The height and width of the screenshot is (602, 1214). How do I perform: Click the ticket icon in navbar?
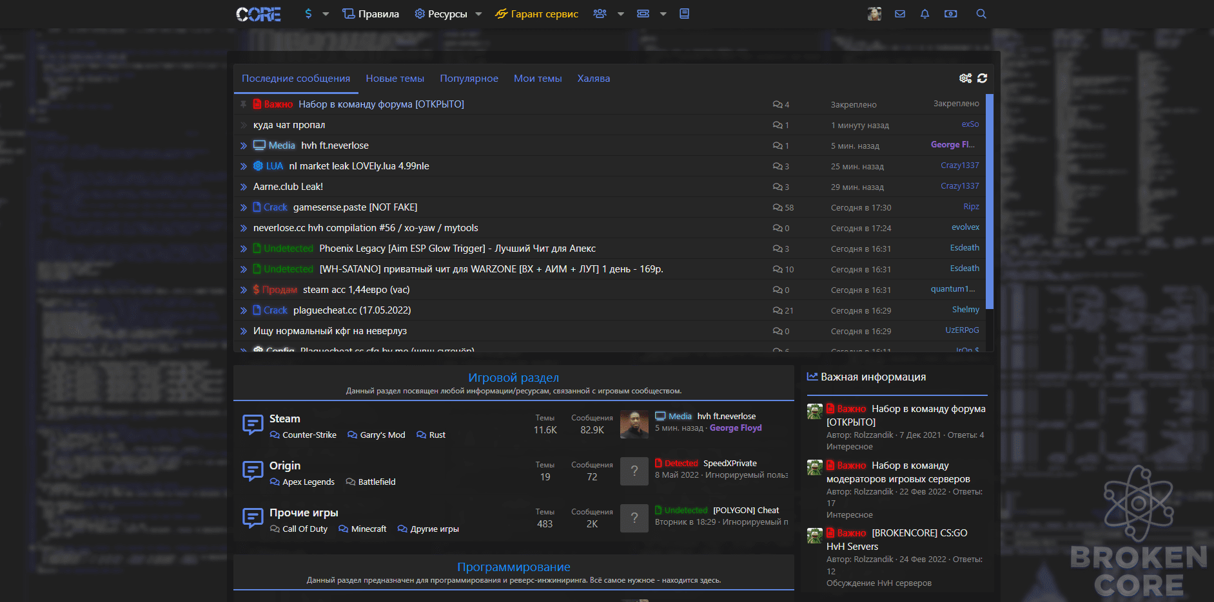click(x=643, y=14)
